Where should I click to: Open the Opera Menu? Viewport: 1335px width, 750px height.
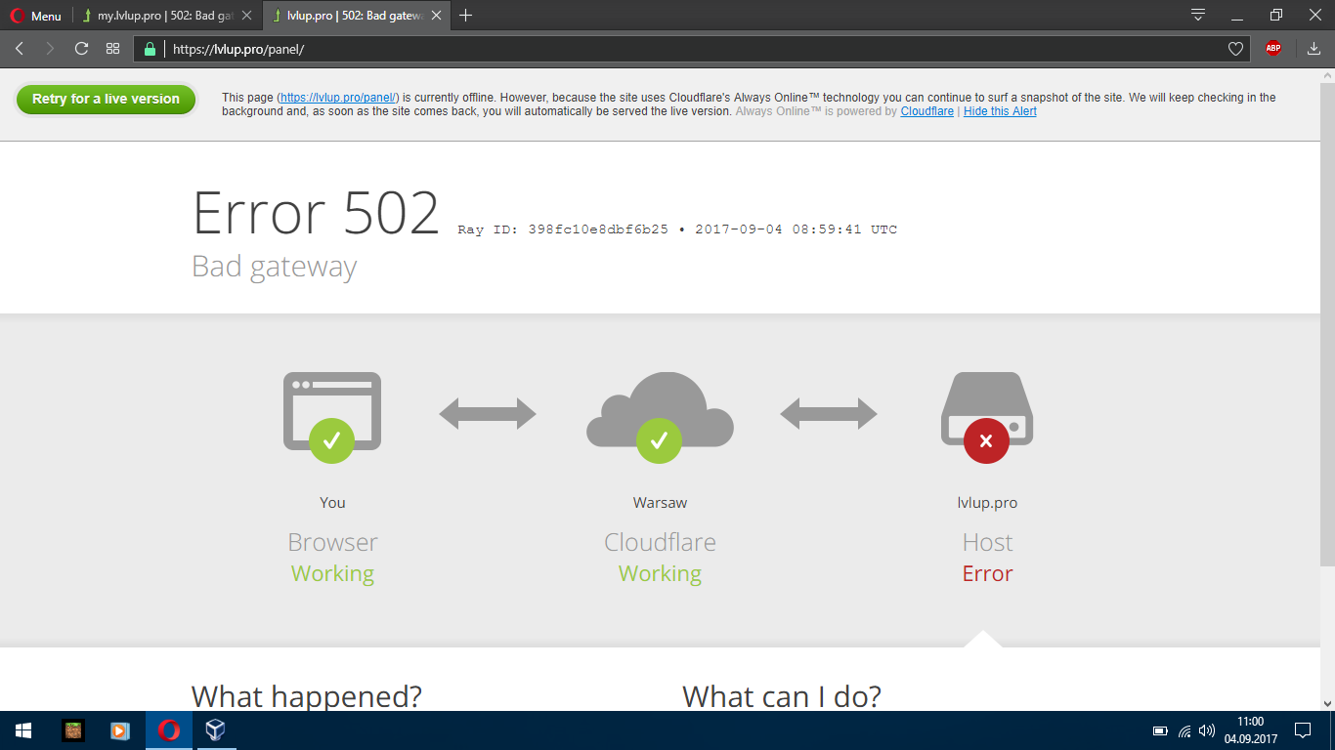(x=35, y=16)
